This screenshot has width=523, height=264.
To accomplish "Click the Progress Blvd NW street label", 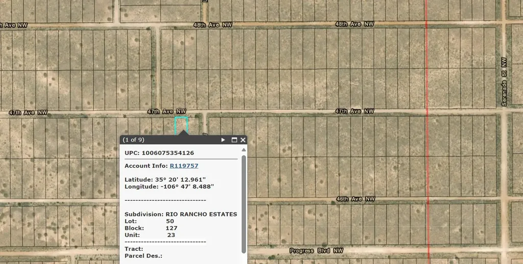I will coord(316,251).
